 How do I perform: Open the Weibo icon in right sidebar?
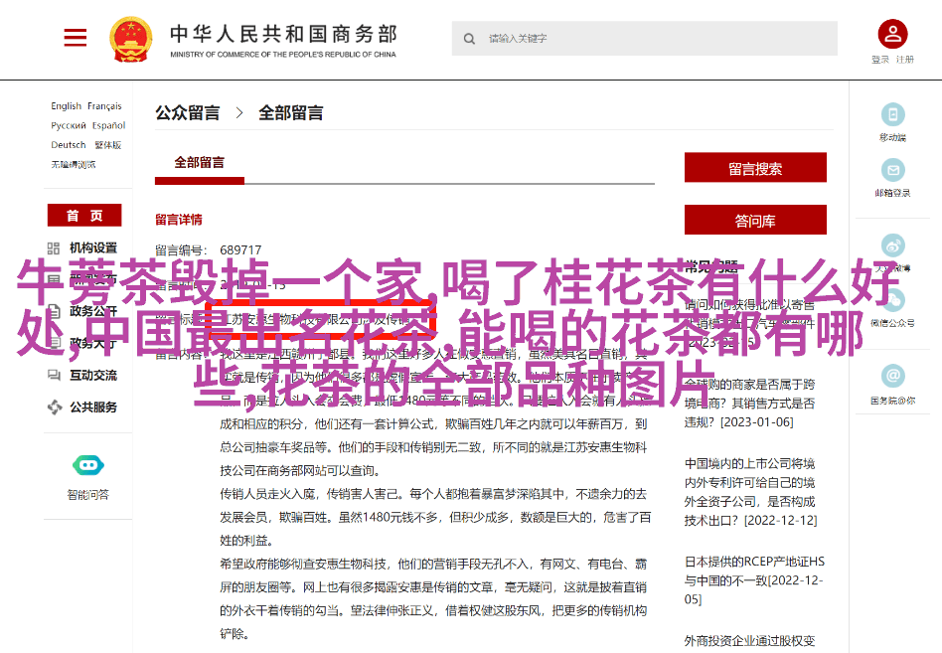(891, 245)
